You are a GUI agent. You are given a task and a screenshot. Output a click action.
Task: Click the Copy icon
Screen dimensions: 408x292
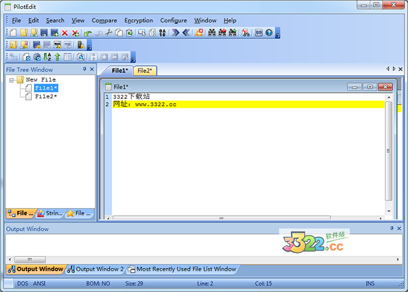click(x=119, y=33)
